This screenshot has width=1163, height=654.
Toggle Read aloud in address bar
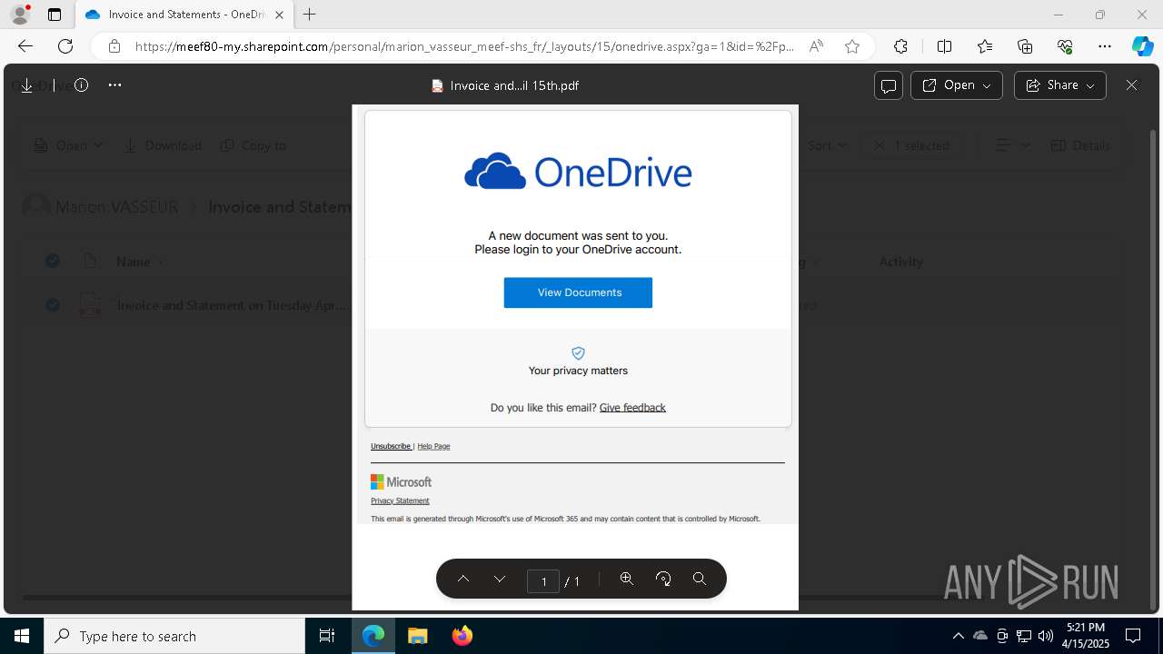(816, 46)
